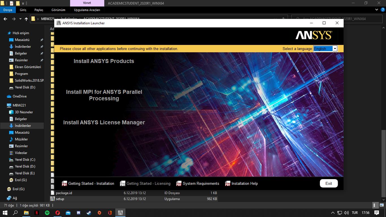Screen dimensions: 386x217
Task: Select Install ANSYS Products
Action: click(104, 61)
